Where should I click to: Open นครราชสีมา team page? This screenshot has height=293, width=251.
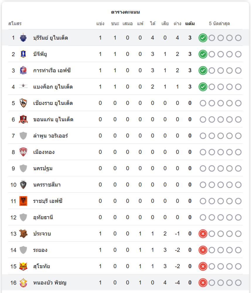(x=47, y=185)
